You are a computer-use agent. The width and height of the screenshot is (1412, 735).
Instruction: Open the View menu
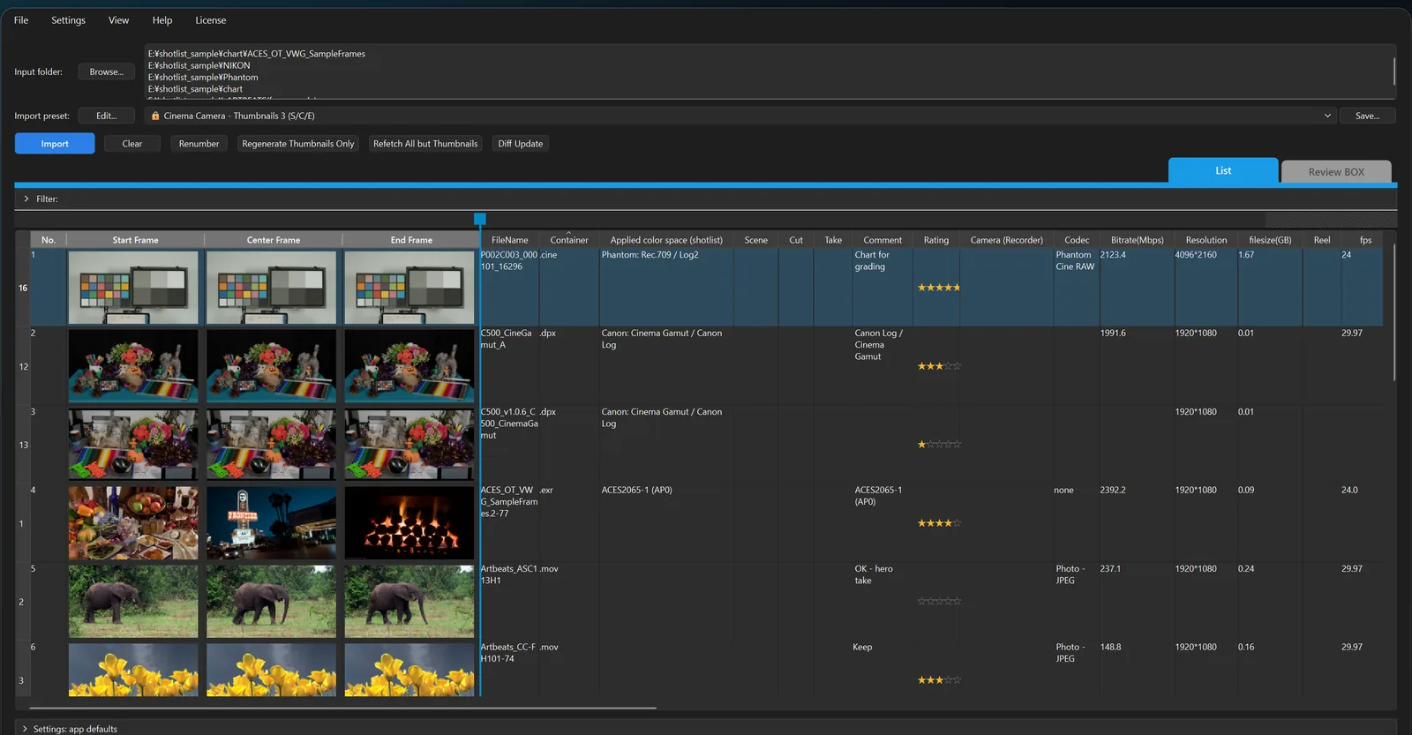[118, 20]
